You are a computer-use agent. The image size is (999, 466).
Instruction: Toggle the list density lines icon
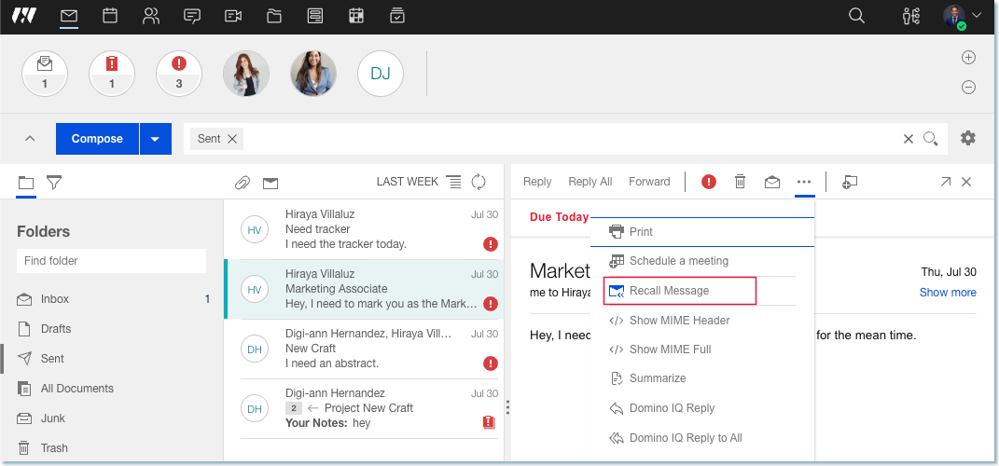point(453,182)
